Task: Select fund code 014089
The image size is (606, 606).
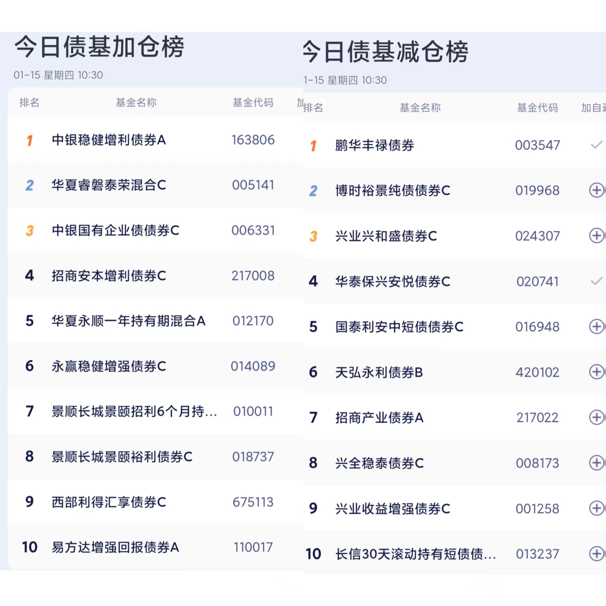Action: [253, 366]
